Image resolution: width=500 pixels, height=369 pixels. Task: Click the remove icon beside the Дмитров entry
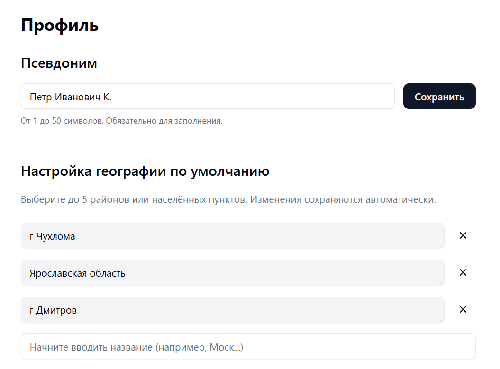click(x=463, y=309)
